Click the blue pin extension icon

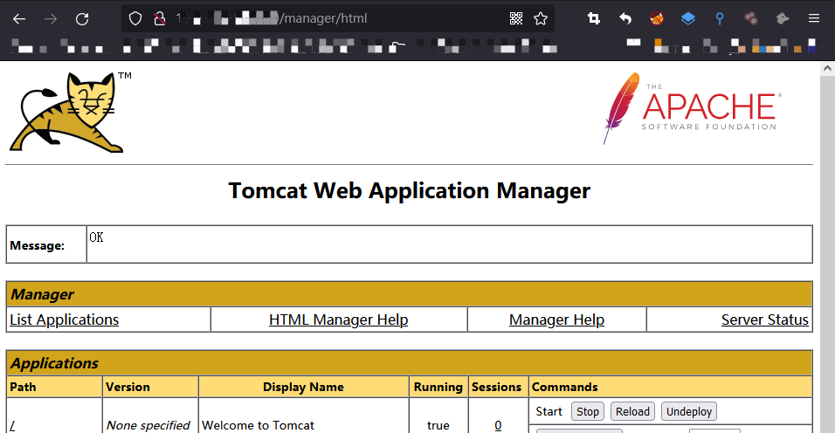pyautogui.click(x=720, y=18)
